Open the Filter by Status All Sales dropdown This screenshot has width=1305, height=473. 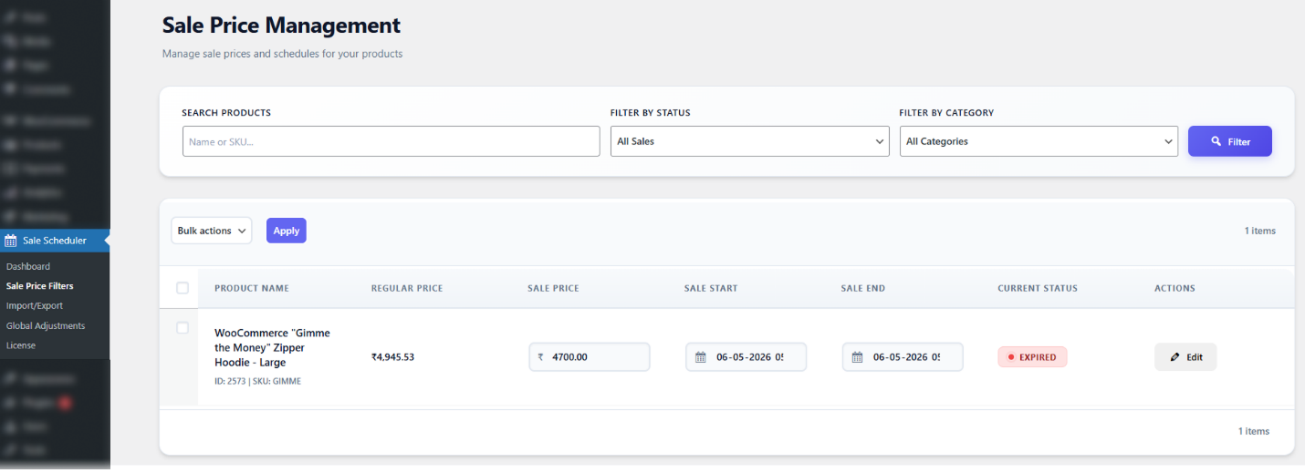click(749, 141)
